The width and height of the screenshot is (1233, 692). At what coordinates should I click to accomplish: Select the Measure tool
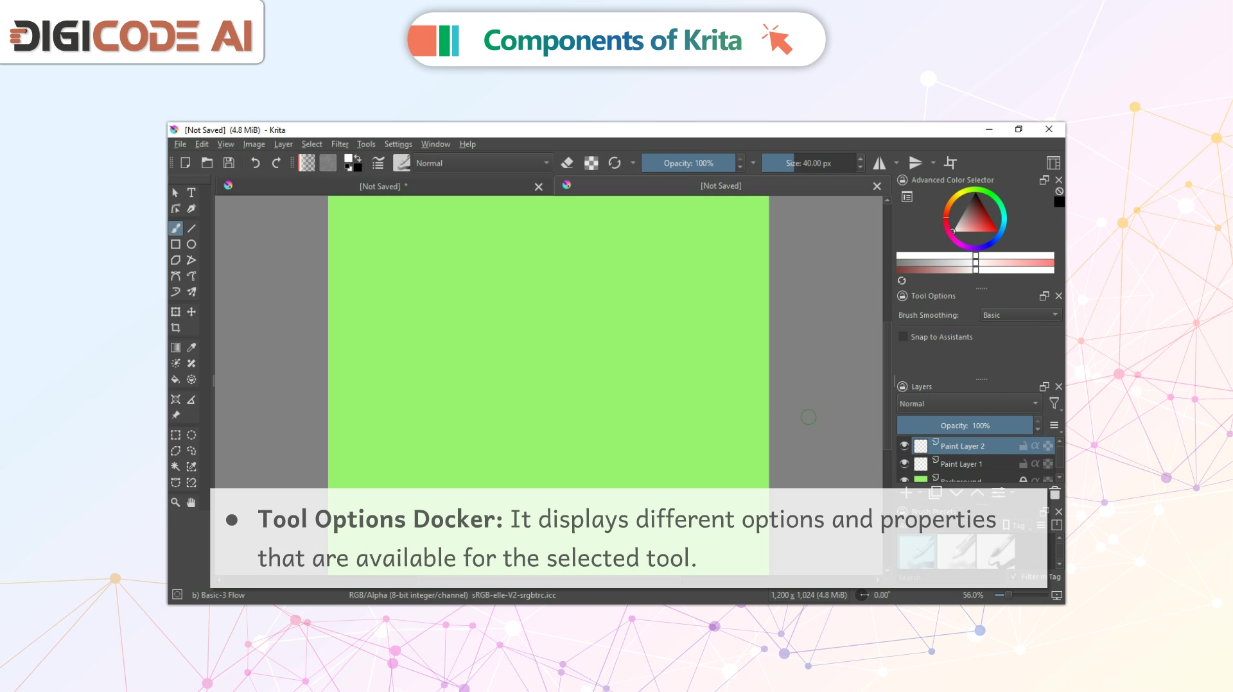point(191,399)
